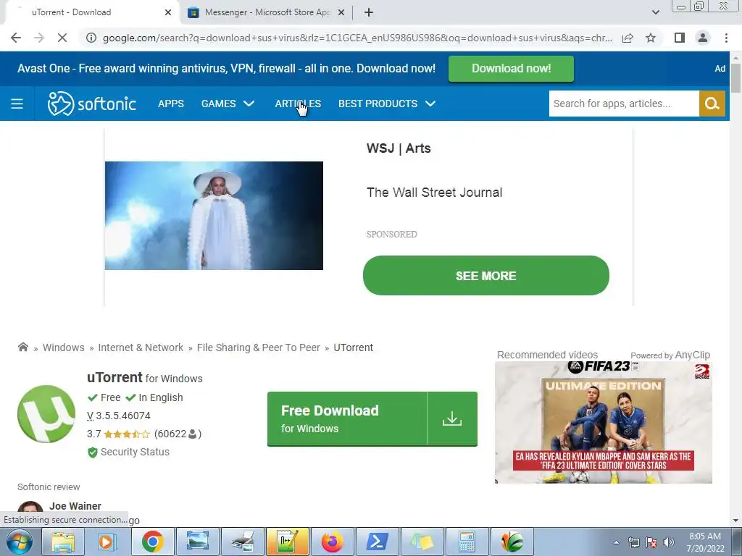The height and width of the screenshot is (556, 742).
Task: Open Windows Explorer from the taskbar
Action: 63,542
